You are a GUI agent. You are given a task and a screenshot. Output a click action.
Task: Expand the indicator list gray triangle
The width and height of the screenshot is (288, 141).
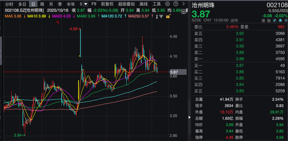point(161,17)
